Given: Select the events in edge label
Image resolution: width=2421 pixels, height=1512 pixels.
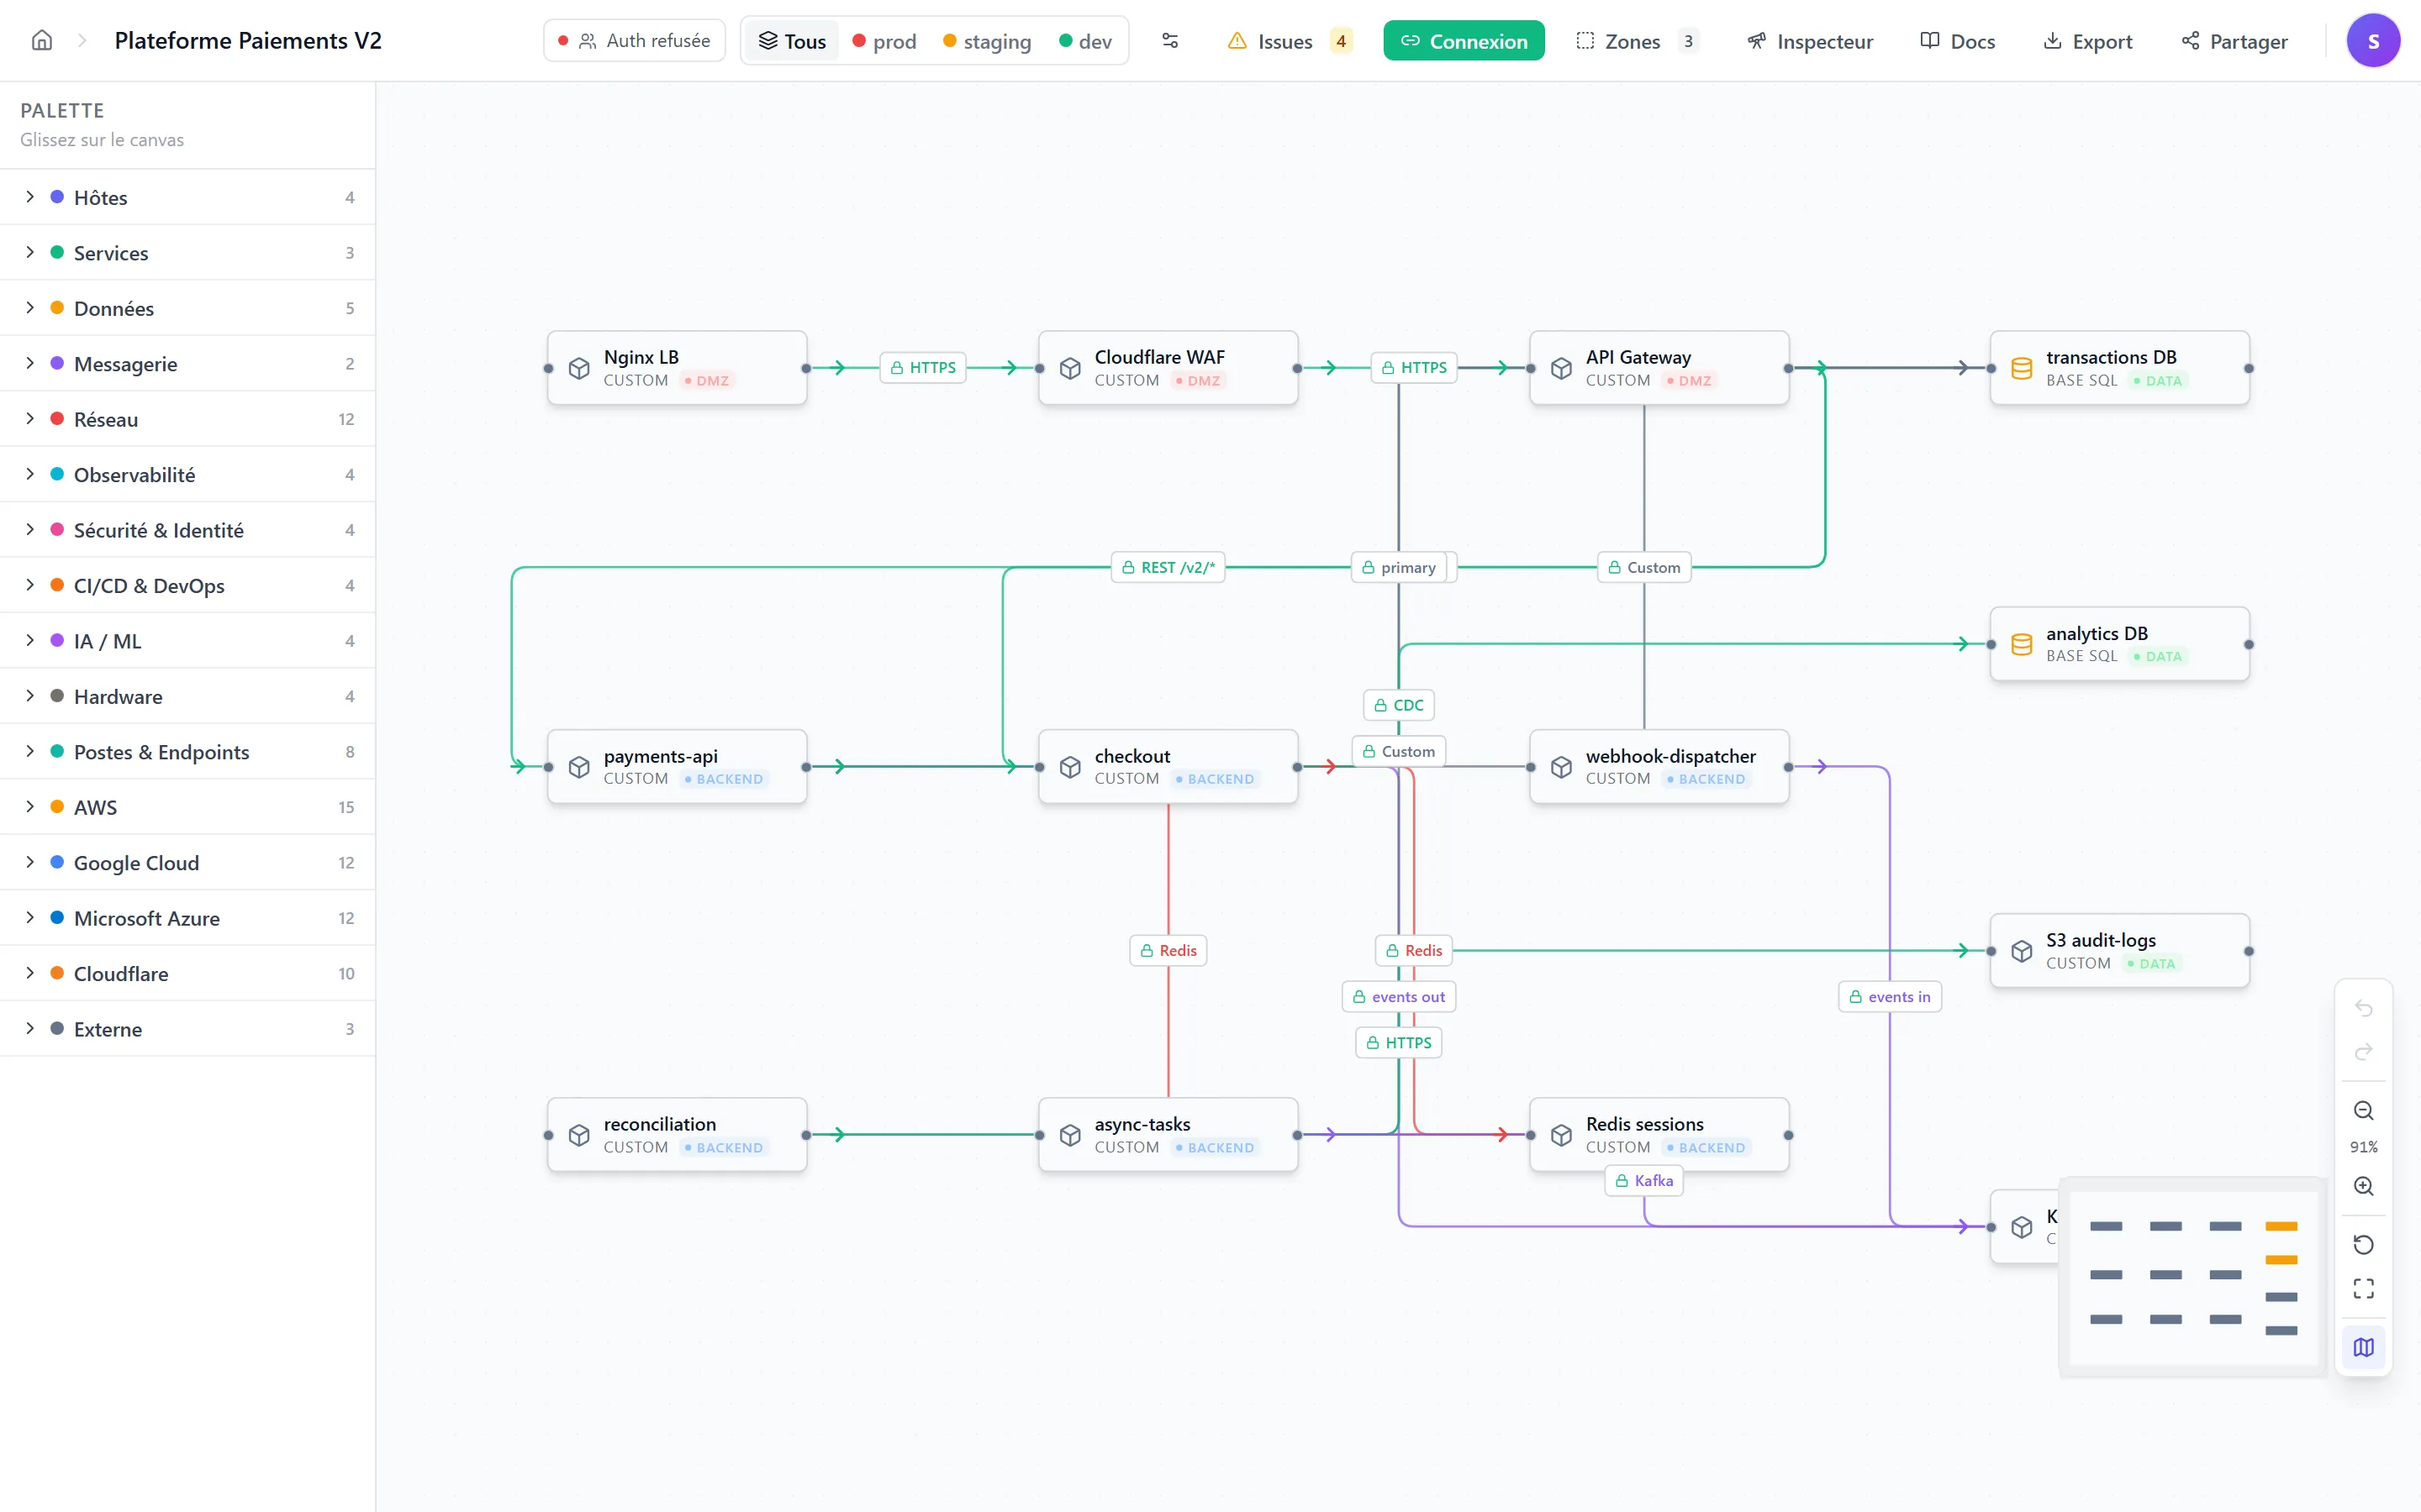Looking at the screenshot, I should tap(1890, 997).
